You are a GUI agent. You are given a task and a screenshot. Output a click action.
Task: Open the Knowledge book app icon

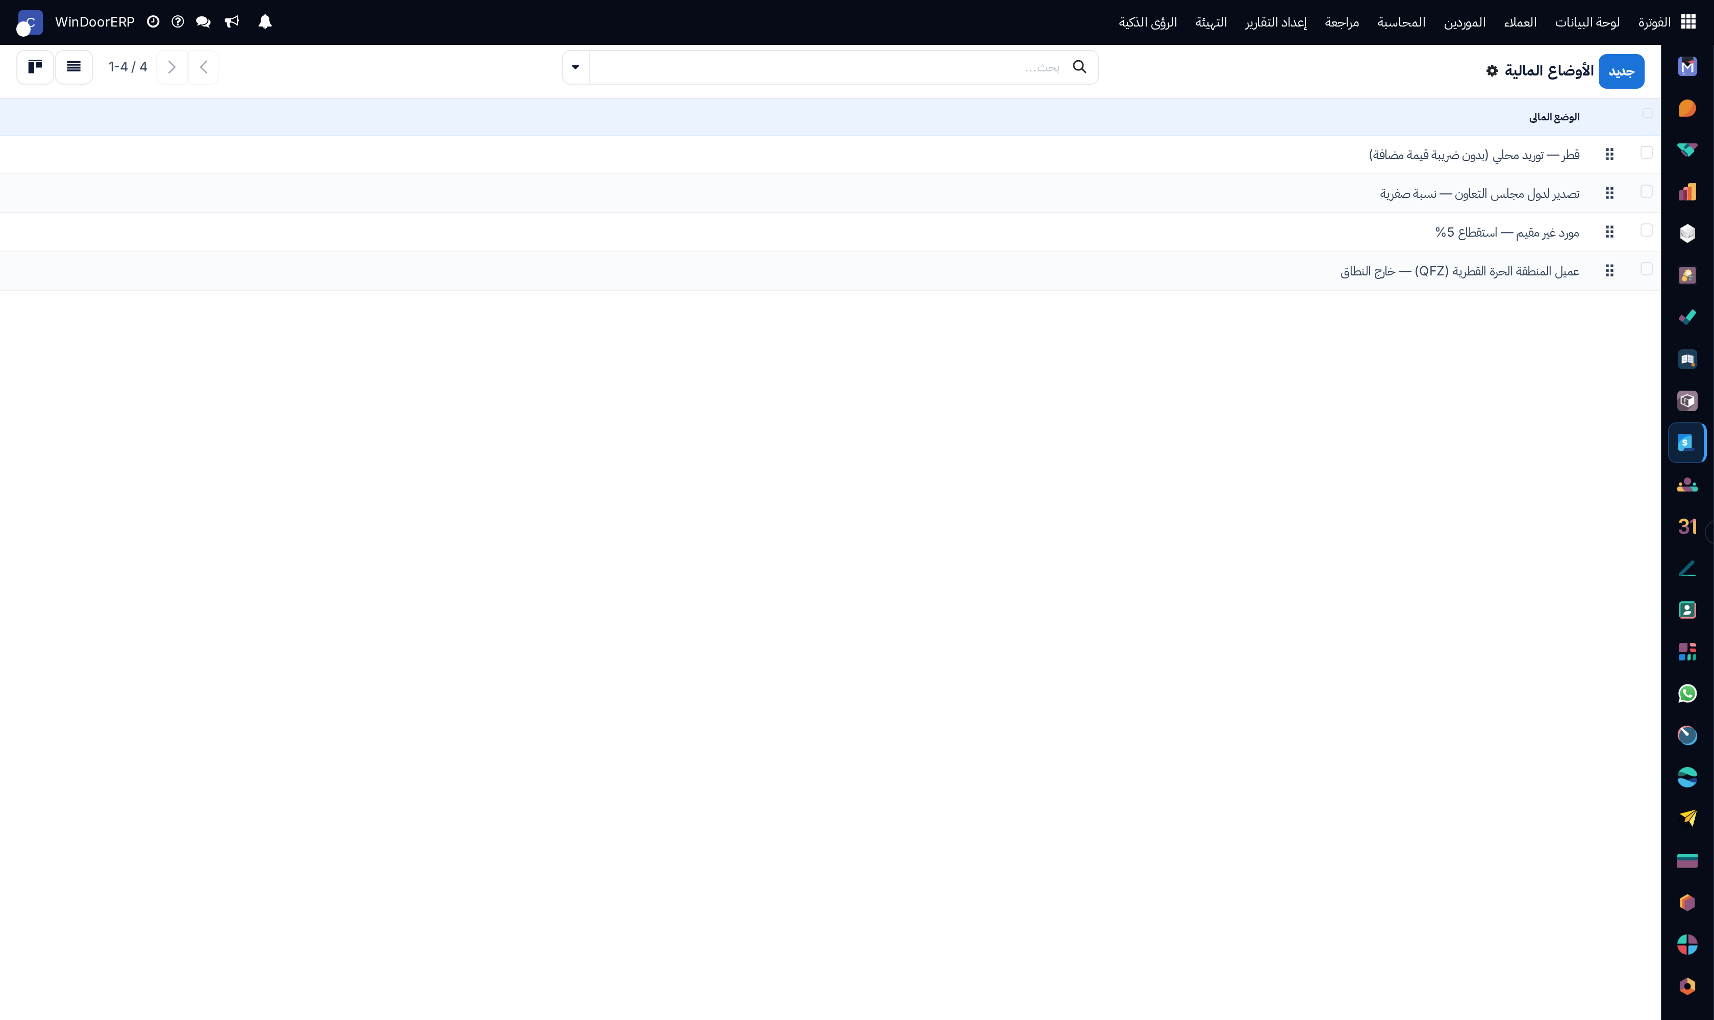click(1686, 359)
